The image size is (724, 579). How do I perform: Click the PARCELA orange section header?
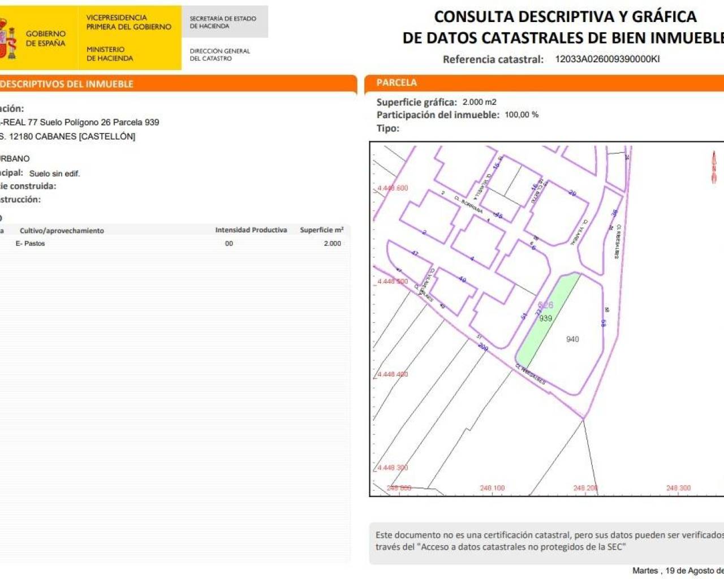pos(397,83)
